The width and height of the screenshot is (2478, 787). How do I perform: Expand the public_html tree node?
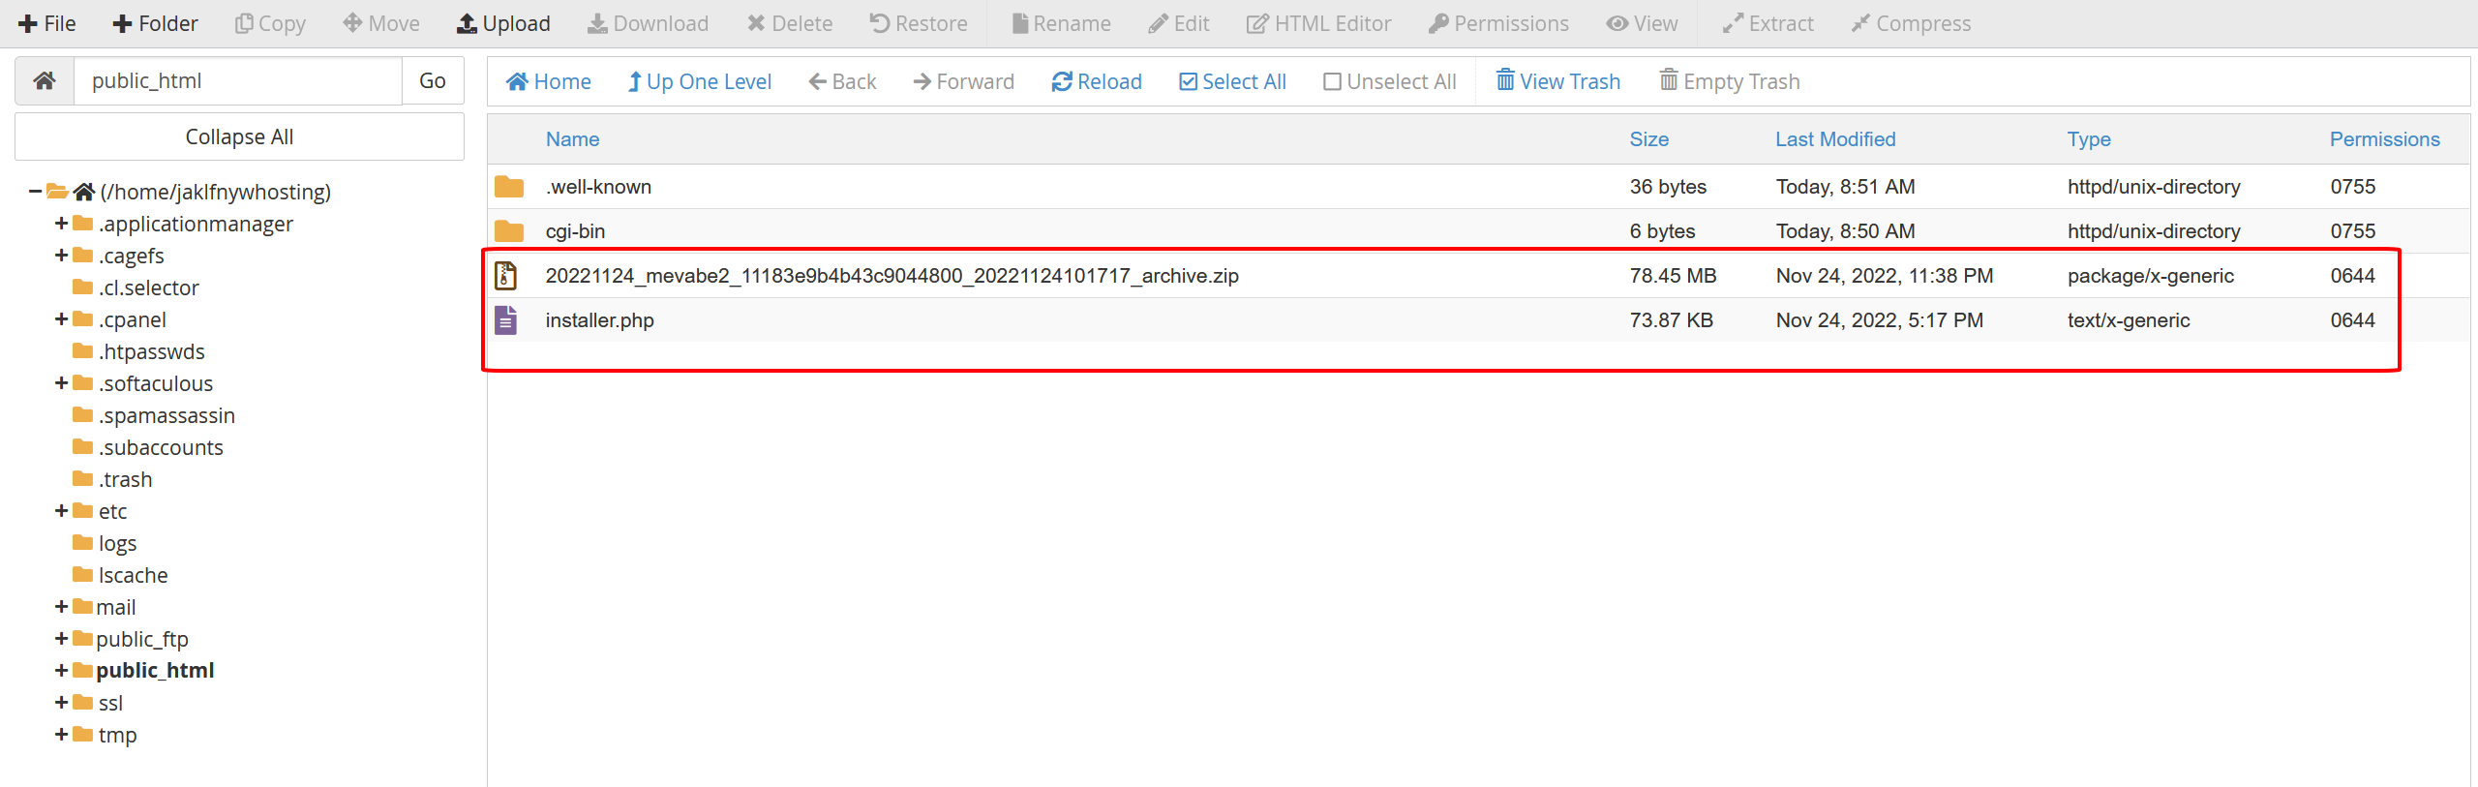coord(61,671)
